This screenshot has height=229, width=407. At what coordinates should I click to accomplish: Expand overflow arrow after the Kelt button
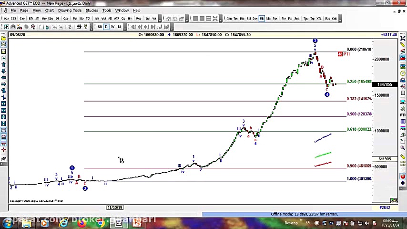click(x=340, y=19)
